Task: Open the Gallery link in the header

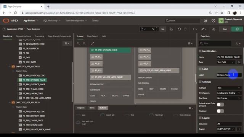Action: (95, 21)
